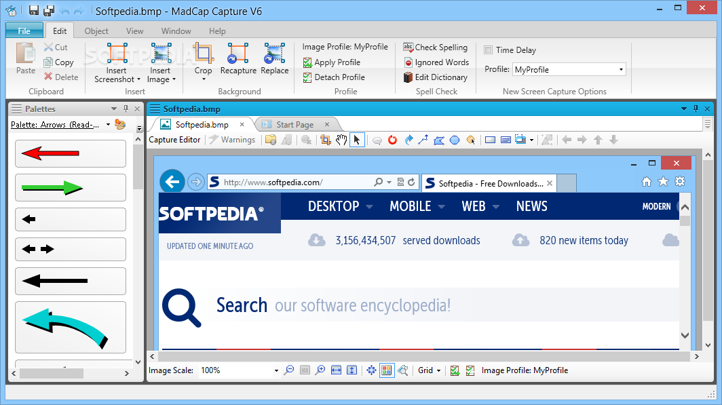Switch to the View ribbon tab
Screen dimensions: 722x405
click(134, 31)
